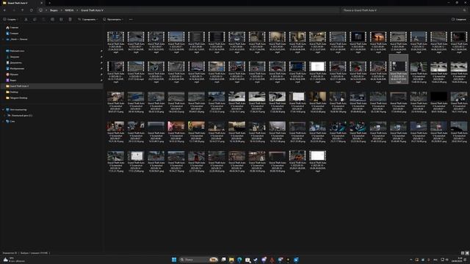Image resolution: width=470 pixels, height=264 pixels.
Task: Refresh the current folder view
Action: pos(31,10)
